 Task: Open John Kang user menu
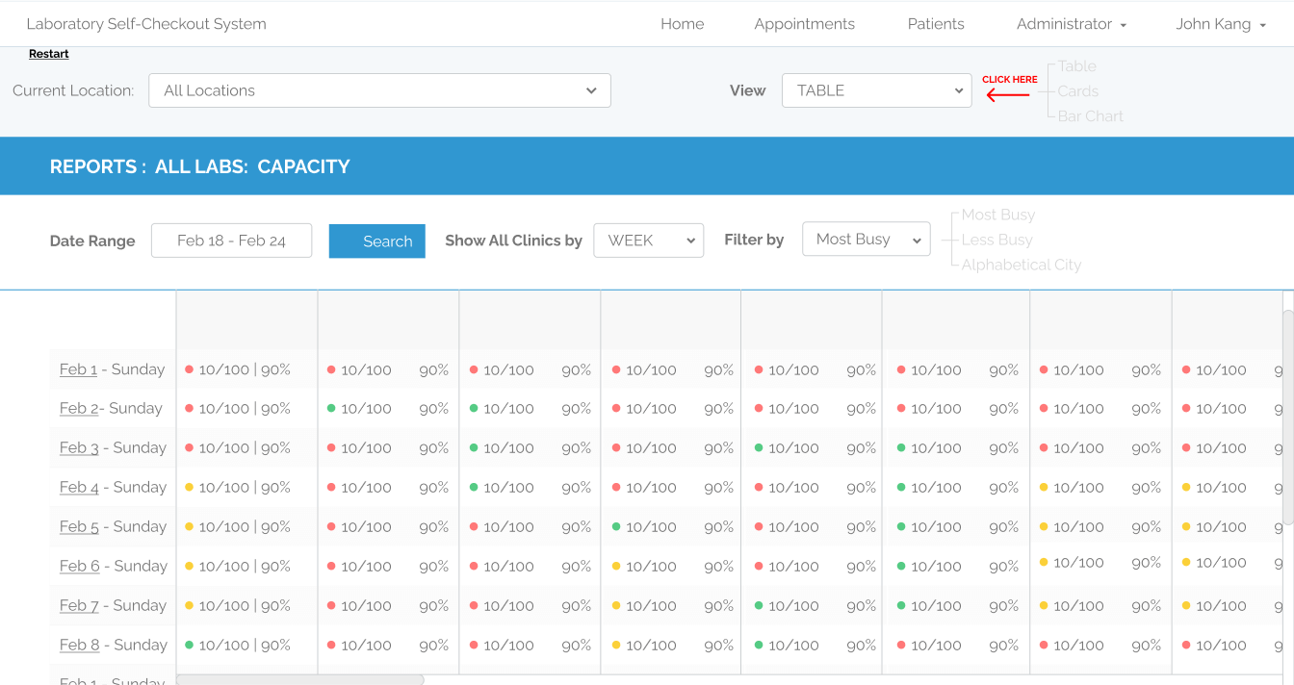pyautogui.click(x=1220, y=24)
